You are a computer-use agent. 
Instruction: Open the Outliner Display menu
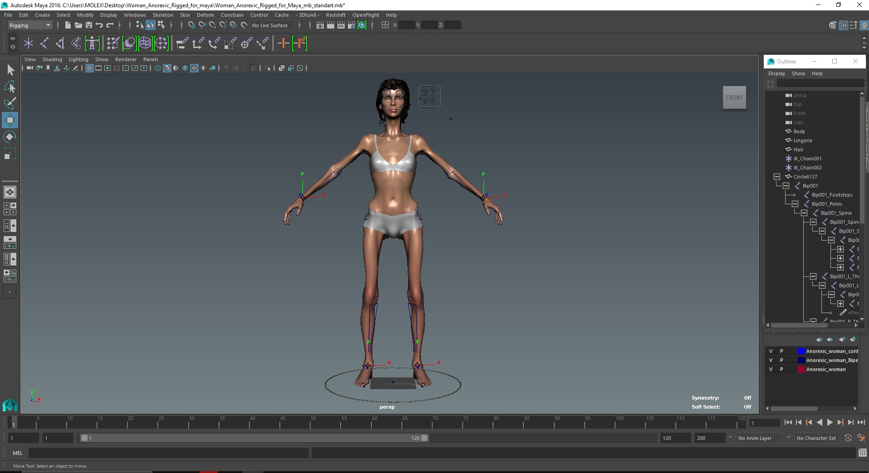[776, 73]
